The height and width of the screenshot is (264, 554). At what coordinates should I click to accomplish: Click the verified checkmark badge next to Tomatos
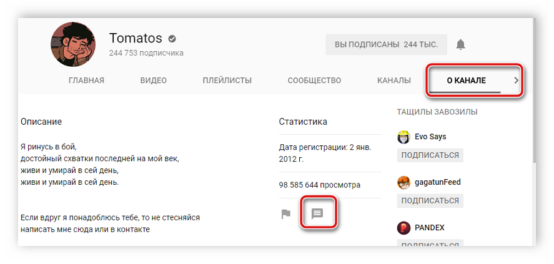click(171, 38)
